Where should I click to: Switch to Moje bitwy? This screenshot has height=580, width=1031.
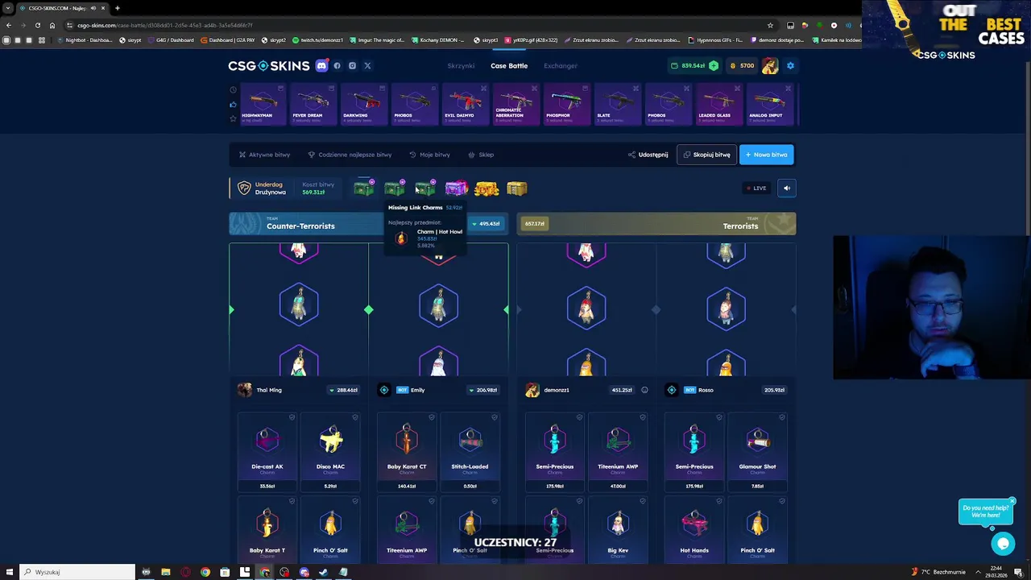click(429, 155)
